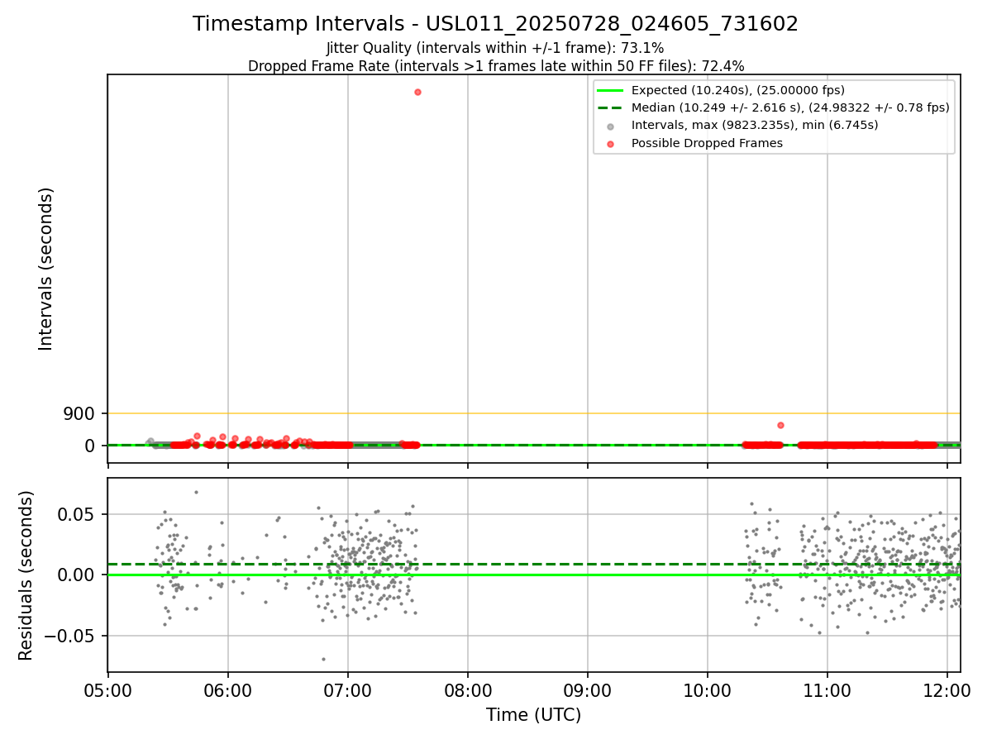Select the 'Dropped Frame Rate' 72.4% subtitle line
This screenshot has height=744, width=992.
coord(495,66)
